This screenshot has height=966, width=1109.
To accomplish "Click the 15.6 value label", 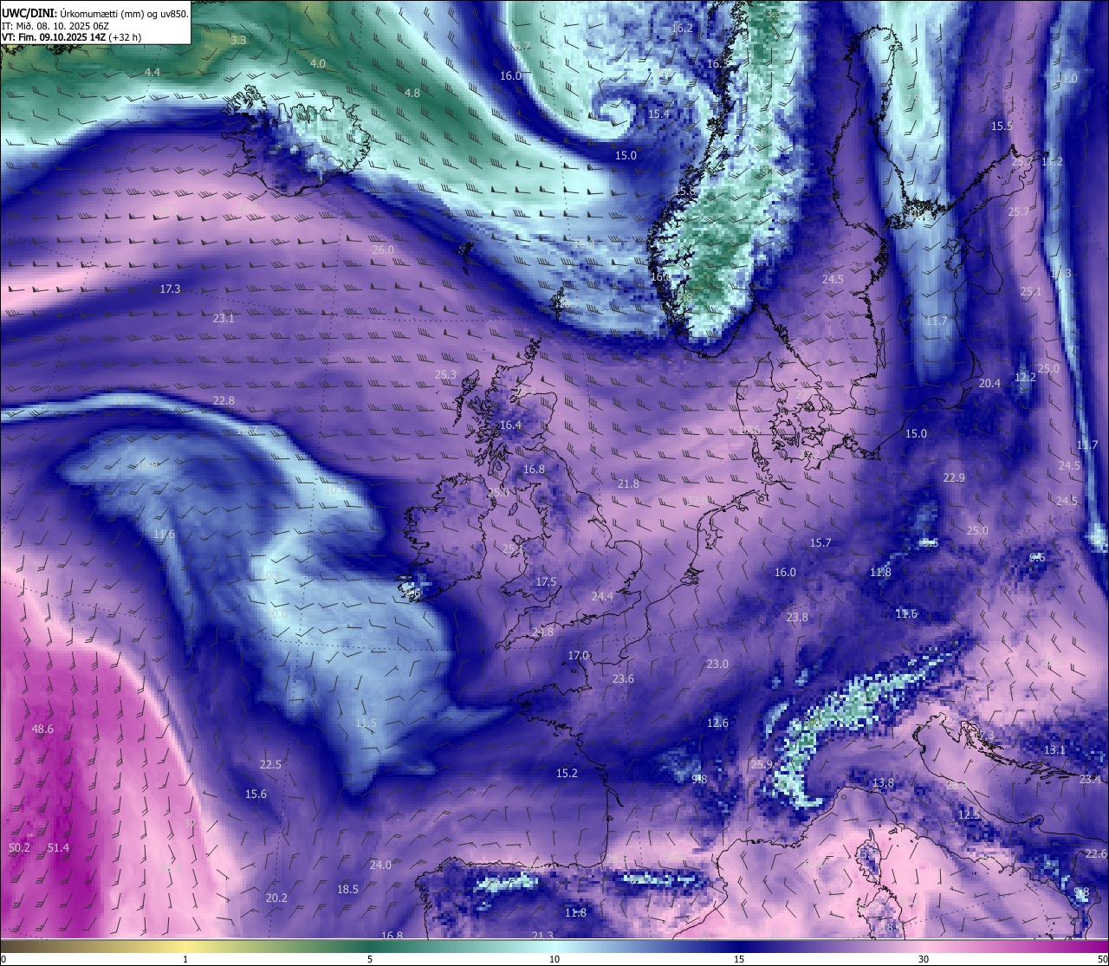I will (256, 794).
